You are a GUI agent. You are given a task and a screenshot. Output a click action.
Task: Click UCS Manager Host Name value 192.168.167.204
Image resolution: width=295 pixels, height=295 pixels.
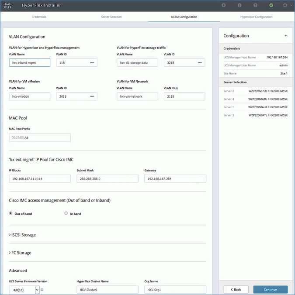277,57
